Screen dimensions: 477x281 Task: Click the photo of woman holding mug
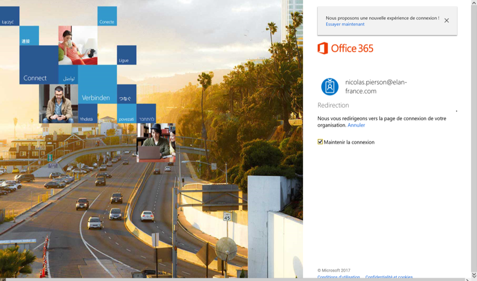pyautogui.click(x=78, y=45)
